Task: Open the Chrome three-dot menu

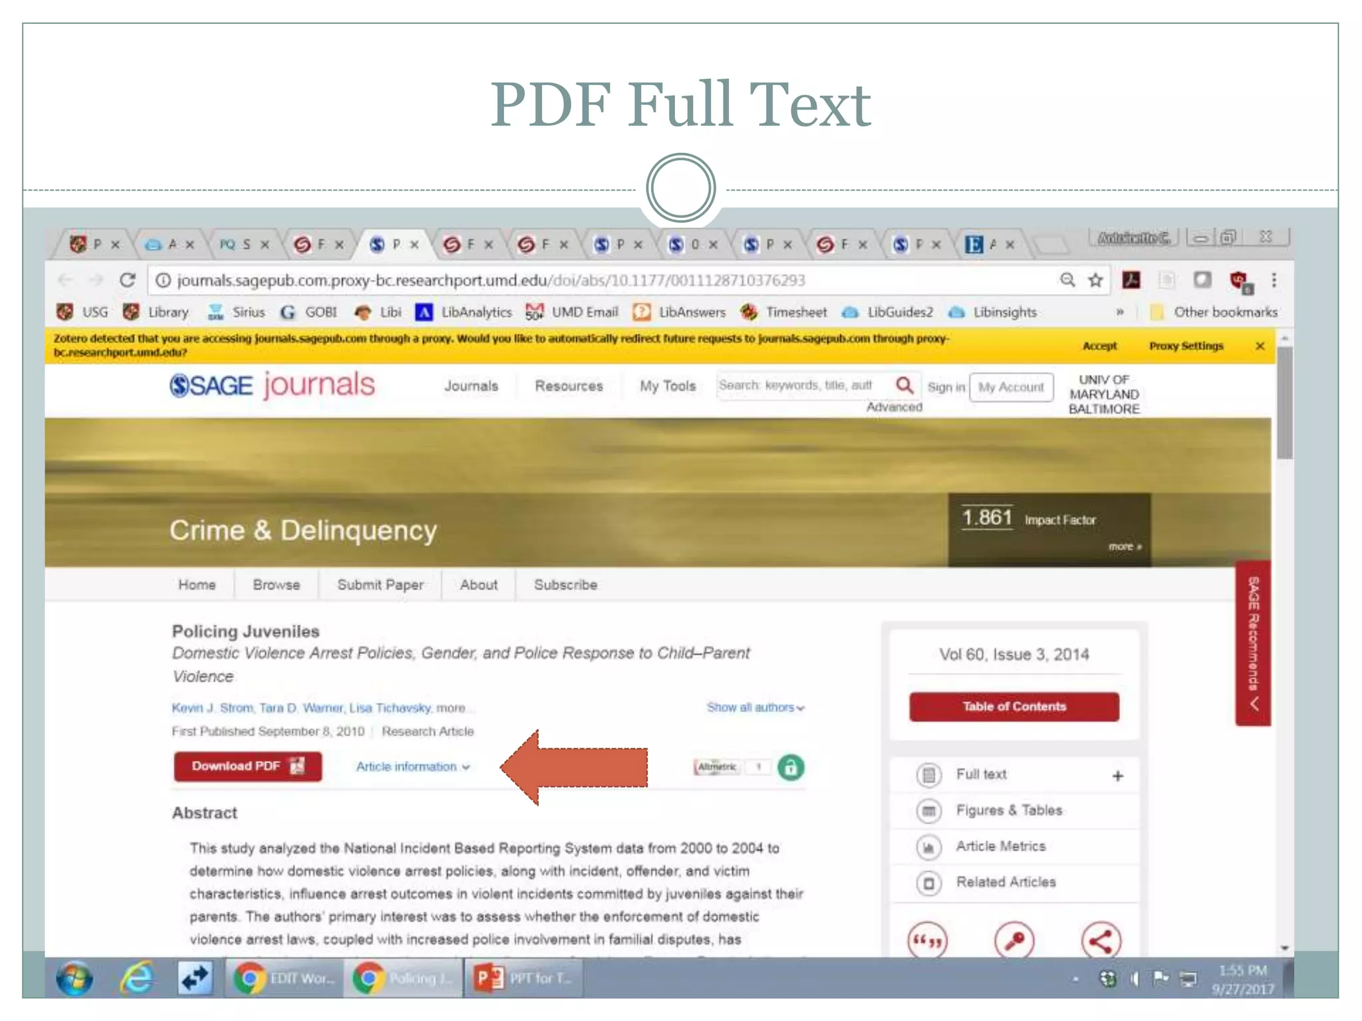Action: pyautogui.click(x=1274, y=280)
